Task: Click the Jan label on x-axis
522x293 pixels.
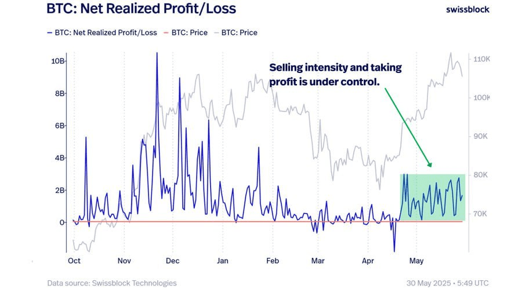Action: click(x=222, y=261)
